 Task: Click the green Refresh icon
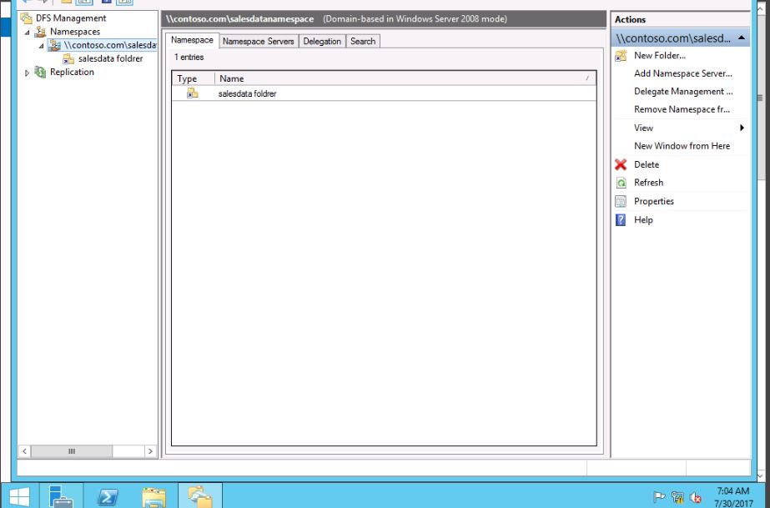click(x=621, y=183)
